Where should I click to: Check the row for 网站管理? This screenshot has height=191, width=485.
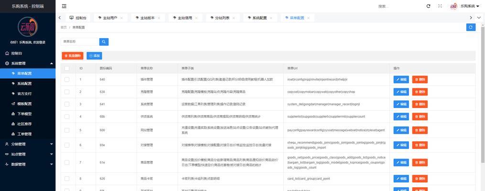pos(67,130)
